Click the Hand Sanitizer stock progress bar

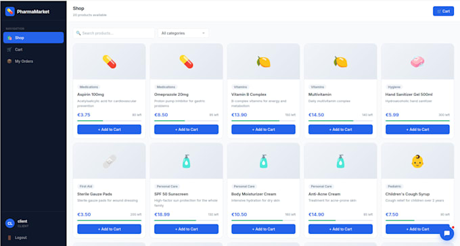(417, 120)
